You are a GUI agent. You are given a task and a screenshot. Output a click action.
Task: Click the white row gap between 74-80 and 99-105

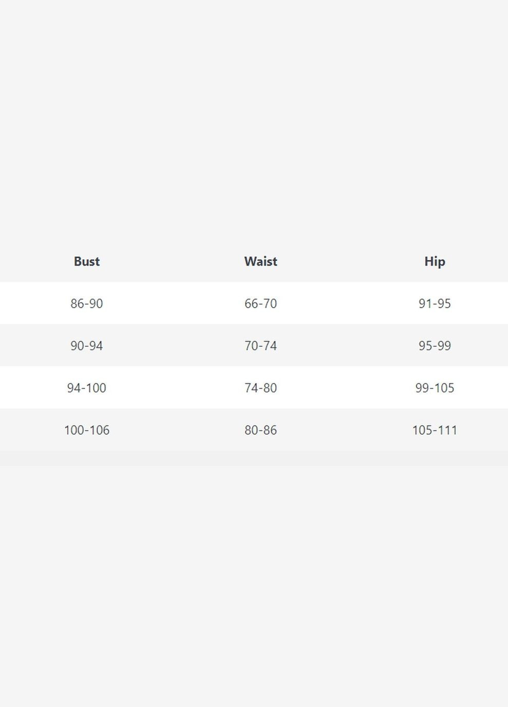(x=347, y=388)
